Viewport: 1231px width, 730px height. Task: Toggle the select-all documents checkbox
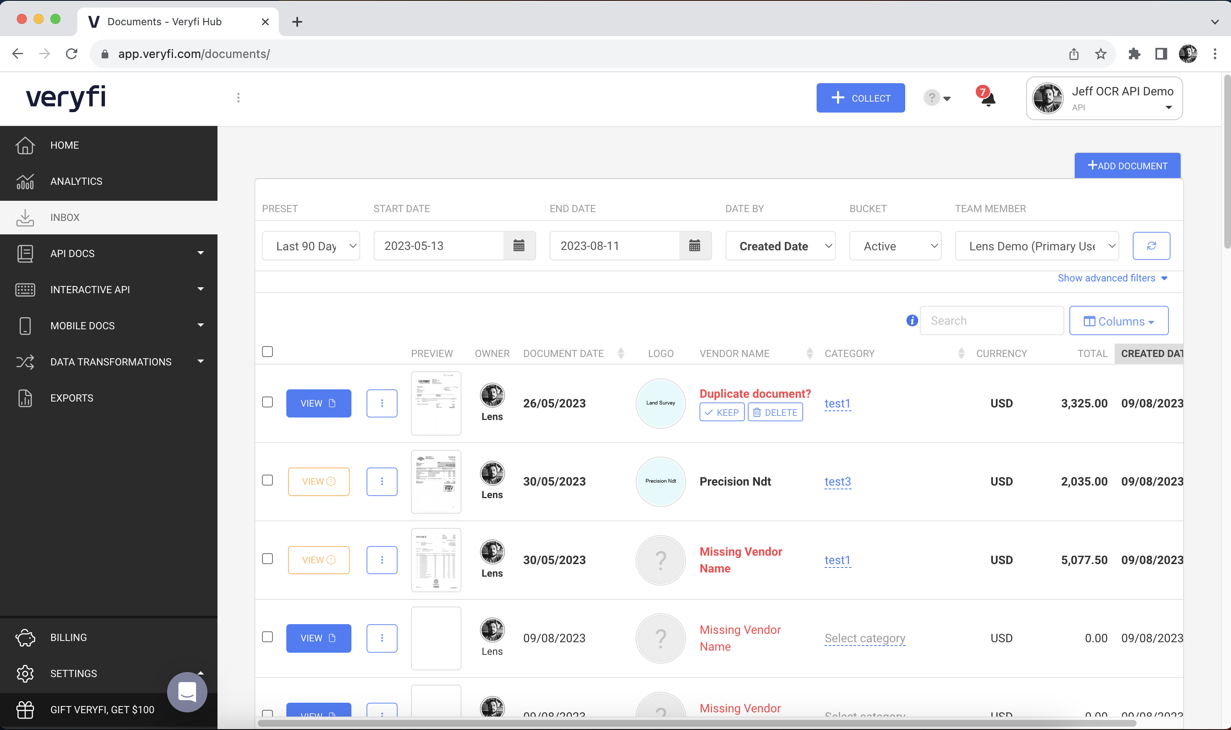[267, 351]
